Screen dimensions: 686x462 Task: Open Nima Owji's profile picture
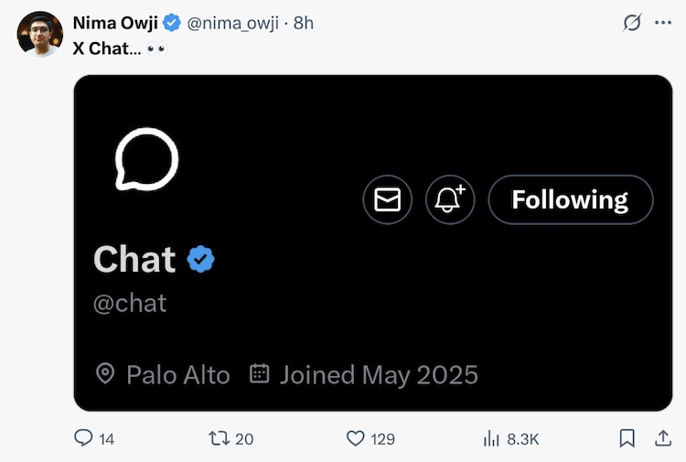[x=40, y=34]
